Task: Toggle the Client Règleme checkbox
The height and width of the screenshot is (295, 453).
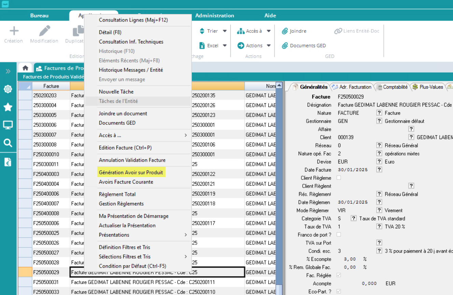Action: [339, 178]
